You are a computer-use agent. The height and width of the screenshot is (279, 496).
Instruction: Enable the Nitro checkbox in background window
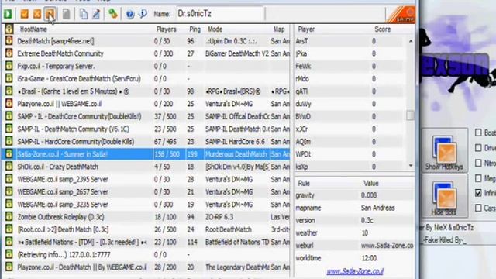(478, 163)
